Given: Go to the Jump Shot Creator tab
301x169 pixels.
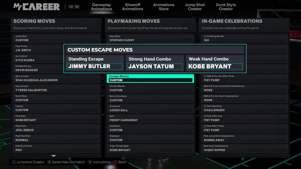Looking at the screenshot, I should pyautogui.click(x=195, y=7).
